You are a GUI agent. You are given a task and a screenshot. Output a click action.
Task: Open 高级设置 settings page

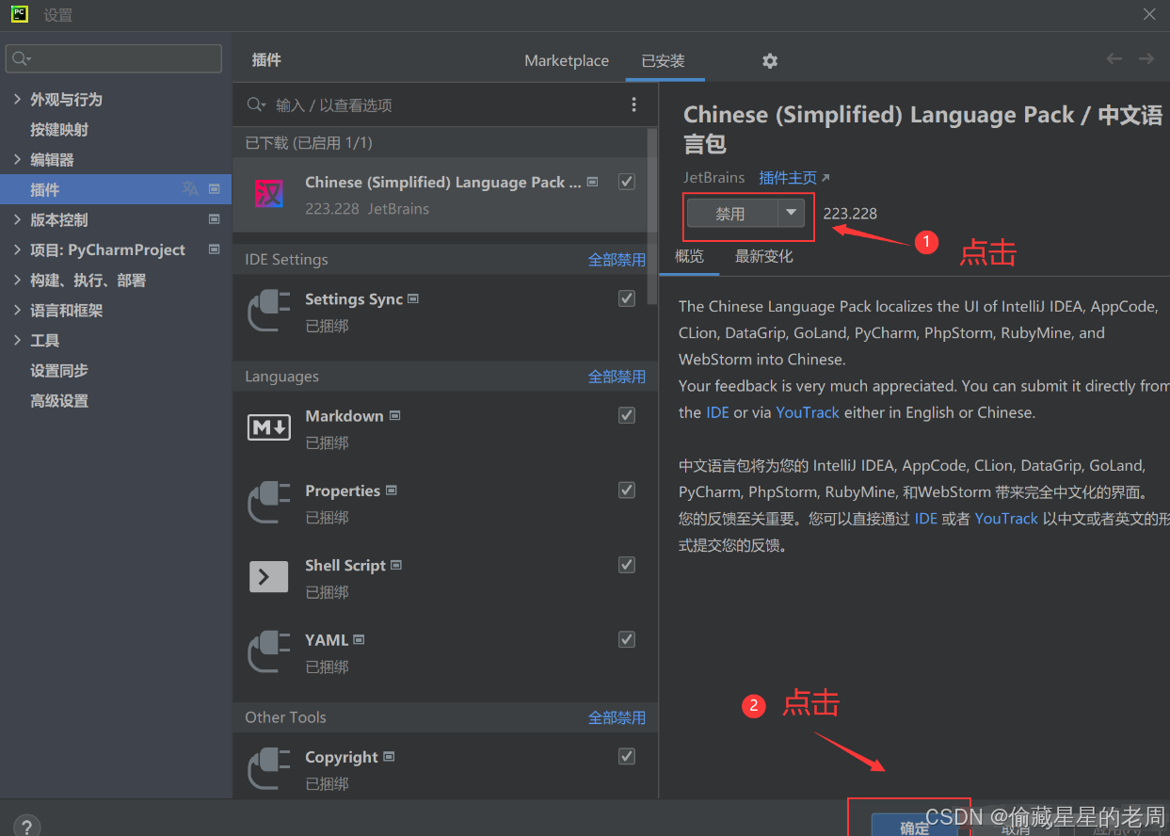coord(59,400)
